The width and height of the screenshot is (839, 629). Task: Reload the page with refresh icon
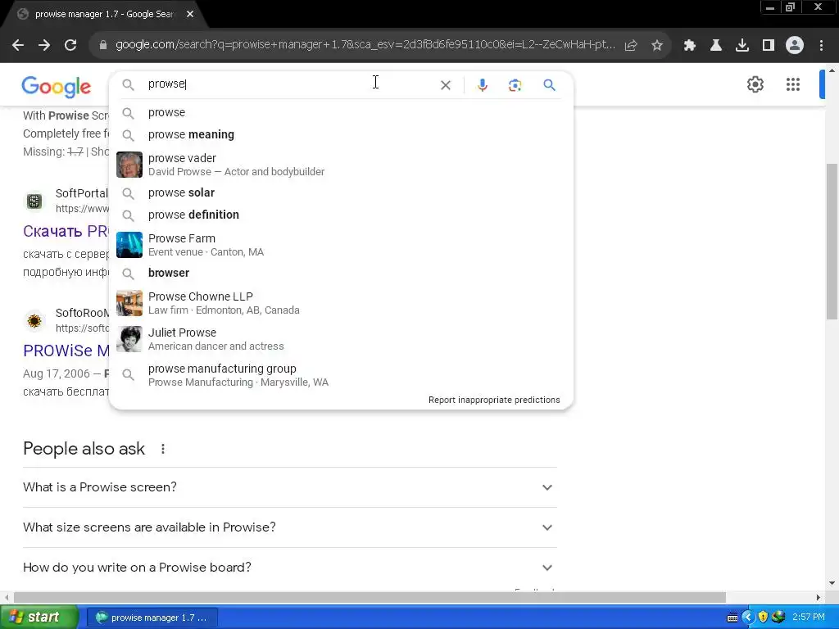click(x=70, y=46)
